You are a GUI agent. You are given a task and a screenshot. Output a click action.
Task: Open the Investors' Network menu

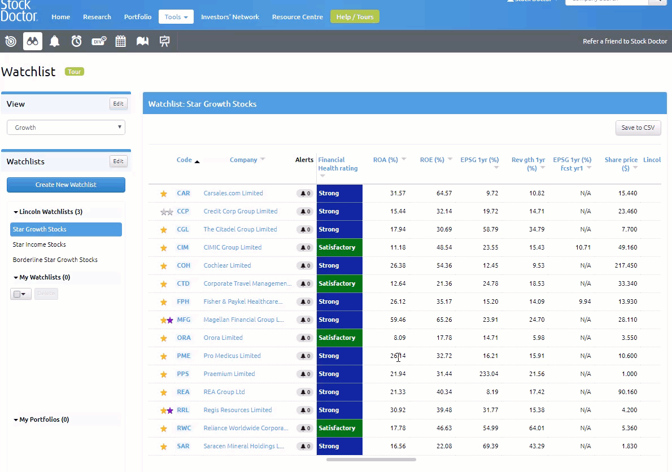(x=230, y=17)
